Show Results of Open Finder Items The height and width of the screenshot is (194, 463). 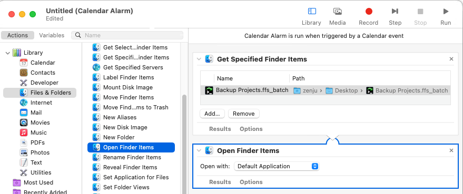[x=220, y=182]
